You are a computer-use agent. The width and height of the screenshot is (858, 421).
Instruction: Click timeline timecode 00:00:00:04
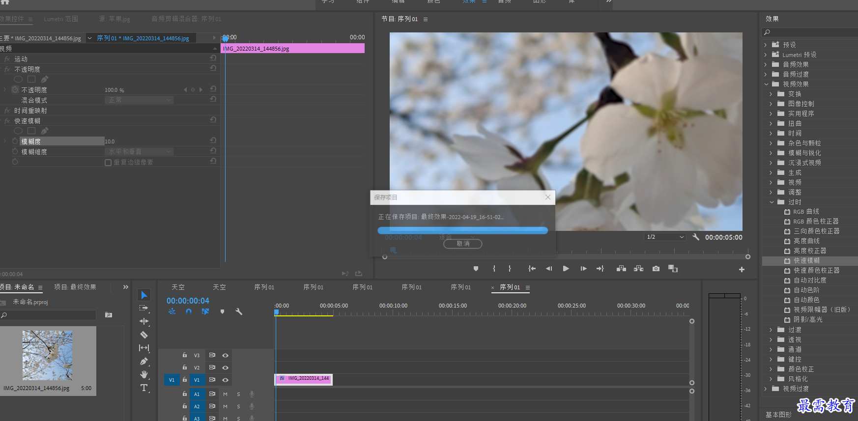click(188, 301)
